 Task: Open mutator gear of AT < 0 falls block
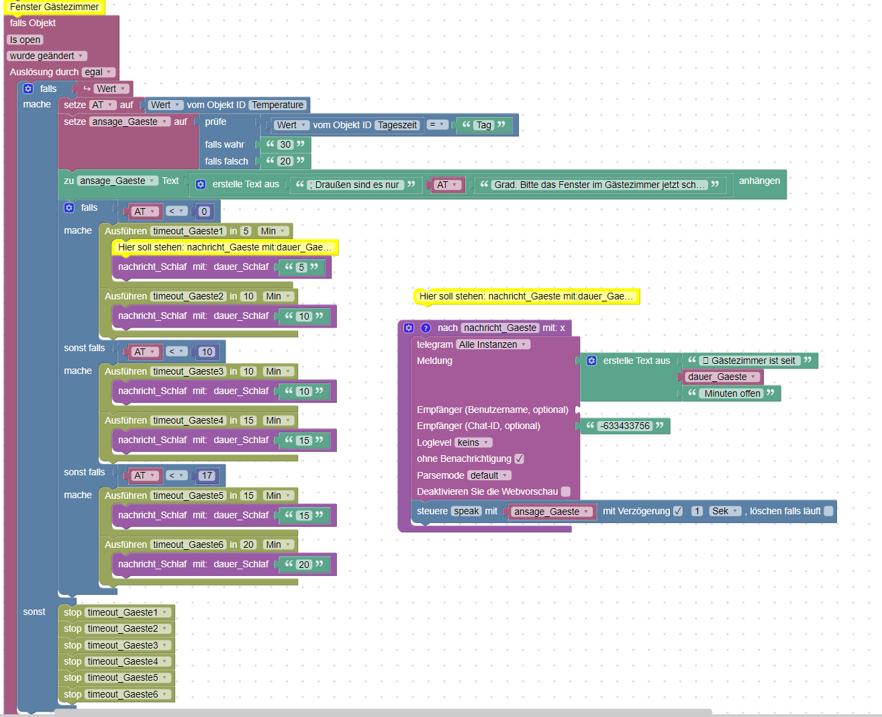coord(69,207)
